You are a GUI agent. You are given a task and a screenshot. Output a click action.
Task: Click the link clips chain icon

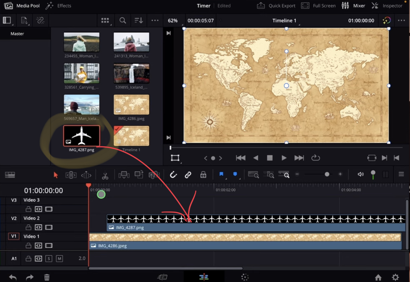[x=188, y=175]
